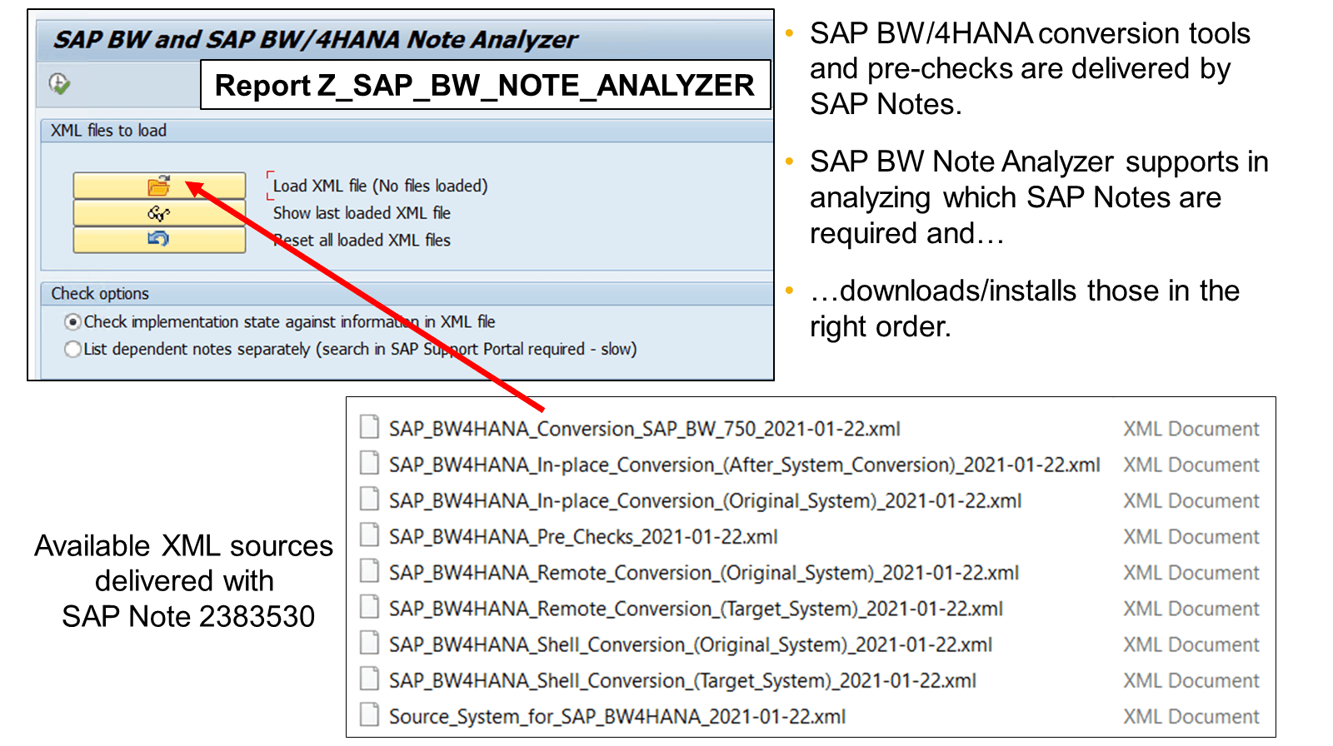The height and width of the screenshot is (746, 1333).
Task: Click the Execute clock icon in toolbar
Action: [59, 83]
